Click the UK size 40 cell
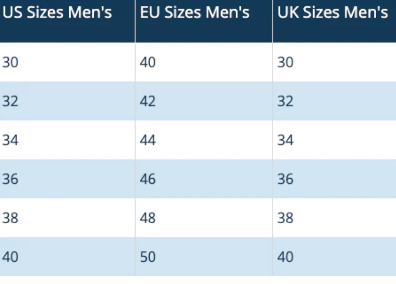396x284 pixels. click(x=285, y=257)
